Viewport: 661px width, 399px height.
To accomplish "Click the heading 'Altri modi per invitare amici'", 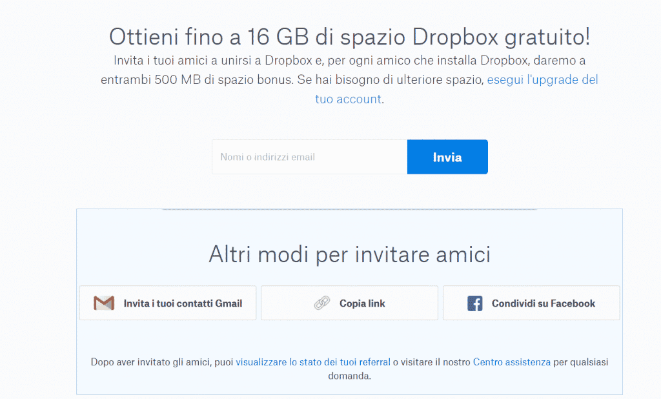I will click(x=349, y=254).
